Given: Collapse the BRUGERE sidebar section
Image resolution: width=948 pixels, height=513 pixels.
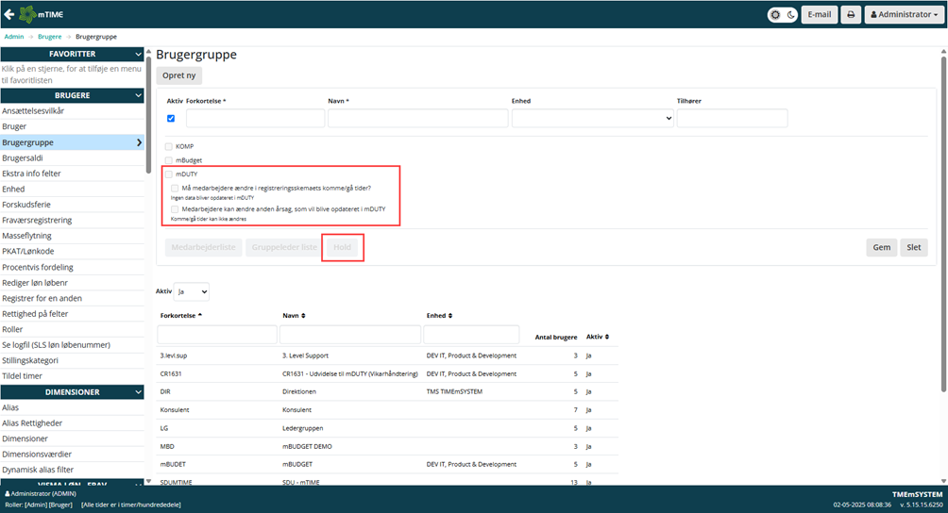Looking at the screenshot, I should click(138, 95).
